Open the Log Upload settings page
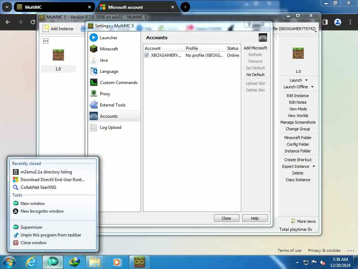358x269 pixels. pos(115,127)
